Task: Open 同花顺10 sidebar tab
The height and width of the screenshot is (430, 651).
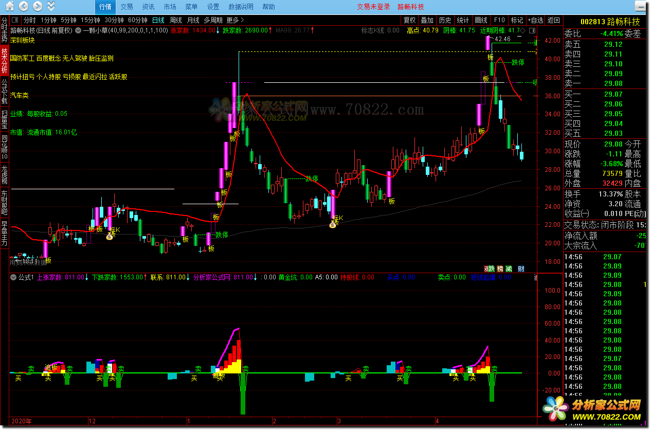Action: click(x=5, y=147)
